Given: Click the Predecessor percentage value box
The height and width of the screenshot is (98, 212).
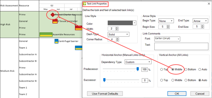Looking at the screenshot, I should (144, 69).
